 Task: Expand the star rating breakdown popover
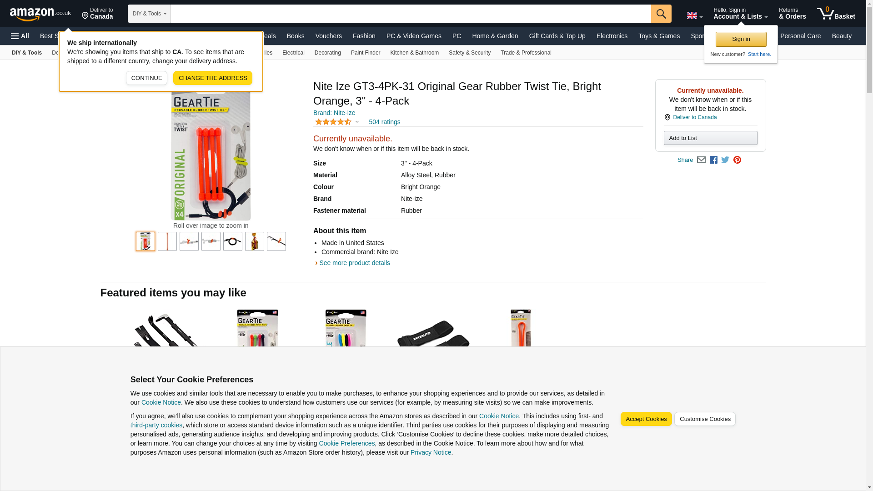pos(337,122)
